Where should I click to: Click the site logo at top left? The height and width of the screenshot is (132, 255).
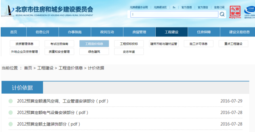[8, 11]
